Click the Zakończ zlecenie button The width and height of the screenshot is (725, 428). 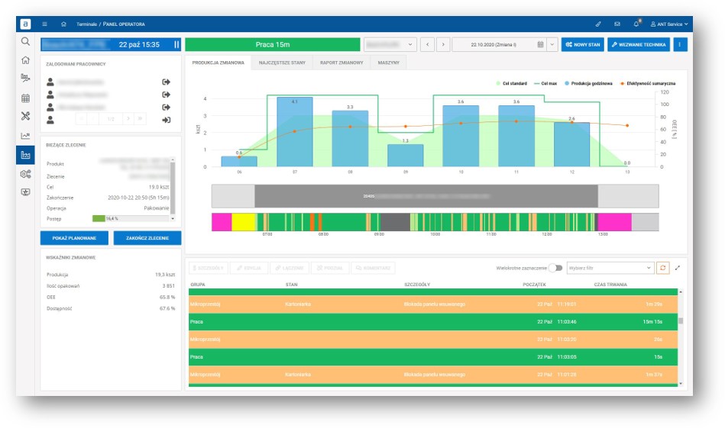147,238
